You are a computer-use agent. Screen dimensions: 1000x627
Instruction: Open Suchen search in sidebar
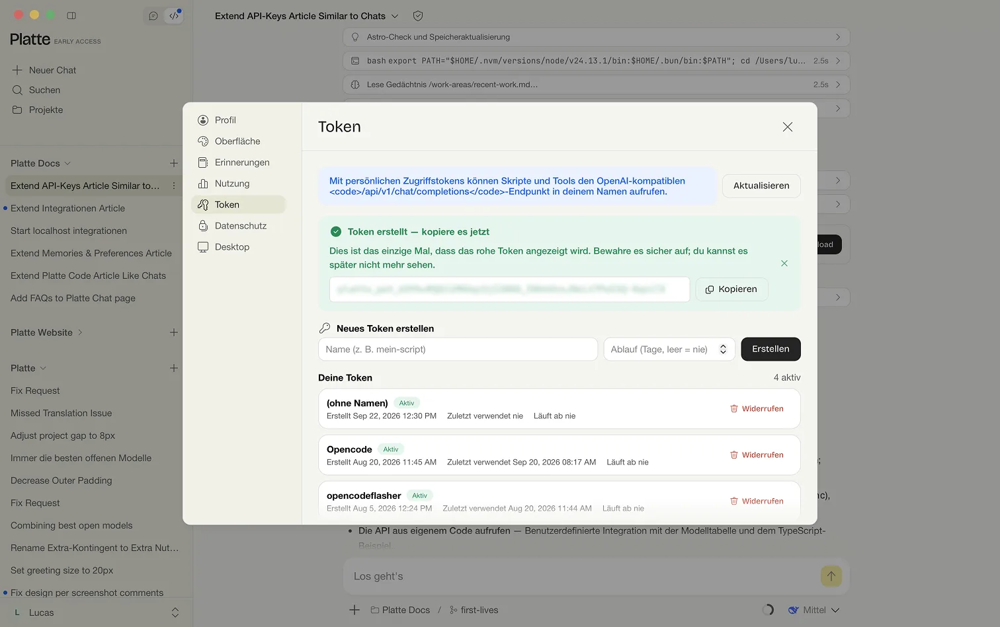click(x=36, y=90)
